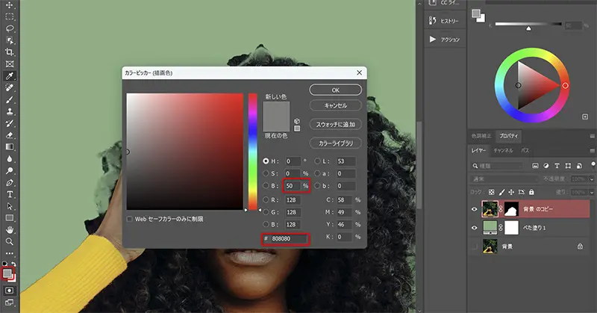Lock image pixels with the brush lock icon

tap(501, 193)
